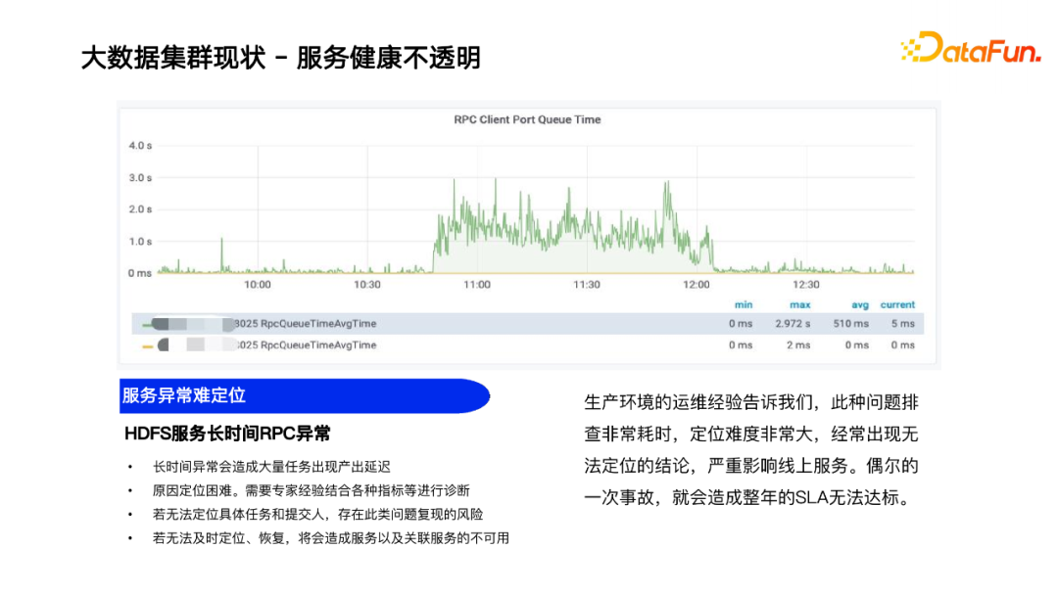Click the min column link

[x=742, y=304]
